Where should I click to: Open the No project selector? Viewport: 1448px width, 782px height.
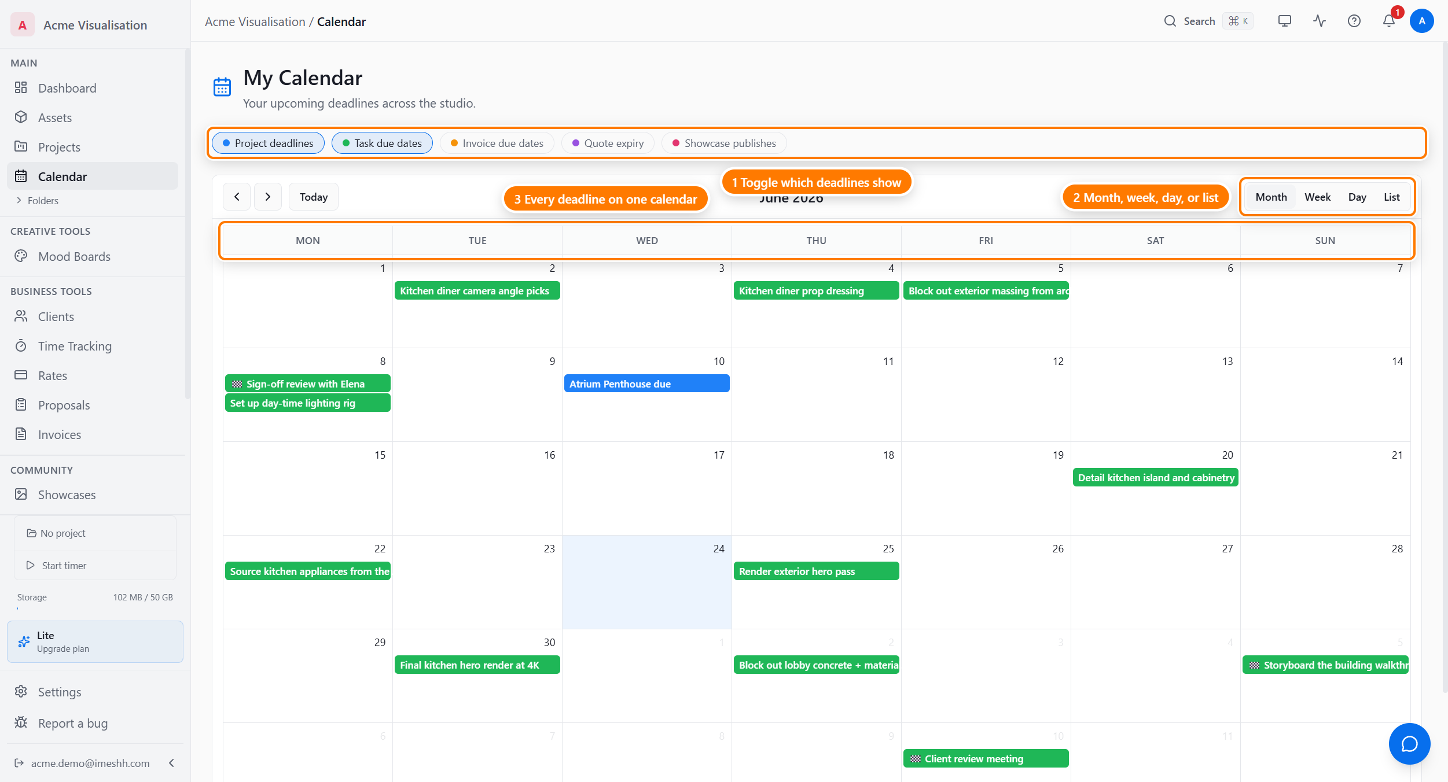coord(95,533)
